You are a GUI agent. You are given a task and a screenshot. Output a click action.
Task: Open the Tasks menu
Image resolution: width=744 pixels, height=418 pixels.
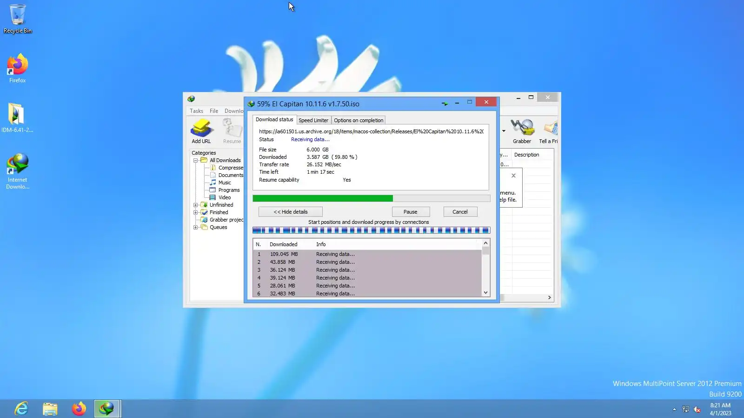[x=196, y=111]
